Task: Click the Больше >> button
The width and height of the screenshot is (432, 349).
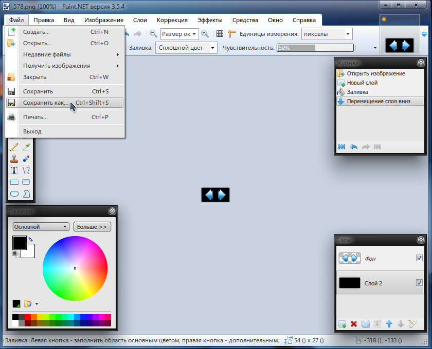Action: point(93,226)
